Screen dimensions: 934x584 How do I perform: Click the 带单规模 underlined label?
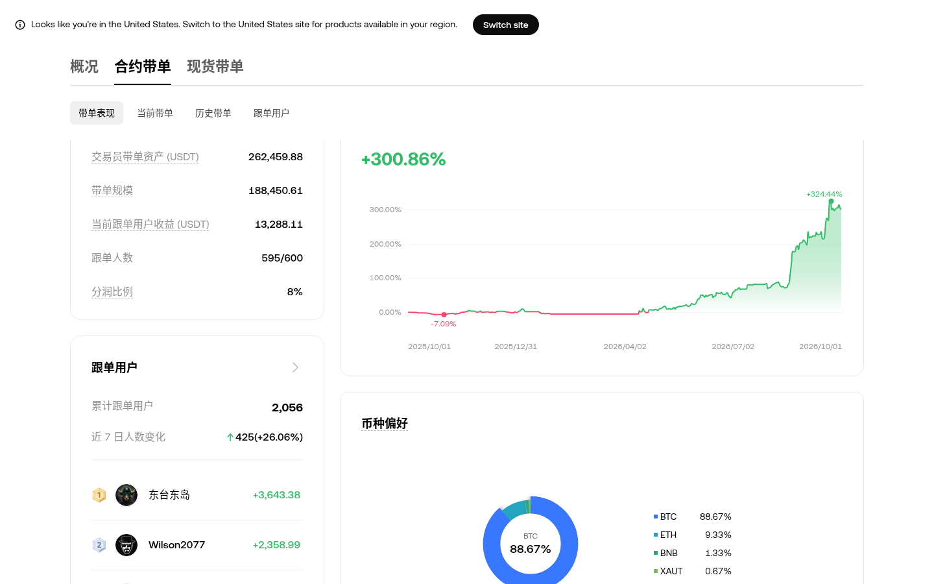[112, 191]
